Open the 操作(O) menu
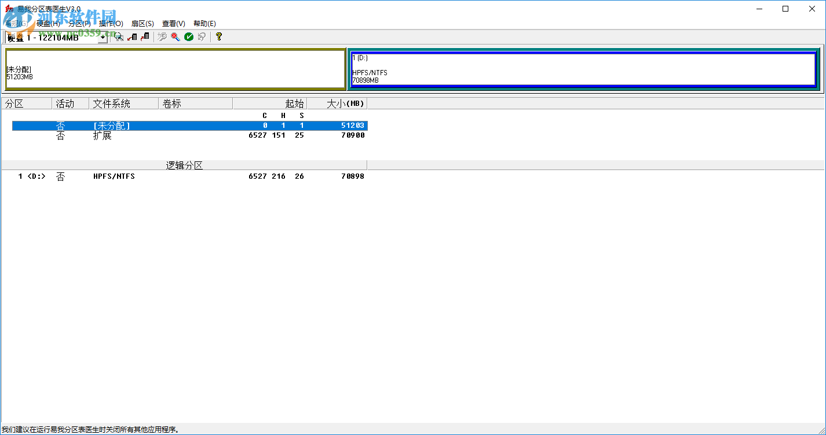 tap(111, 24)
